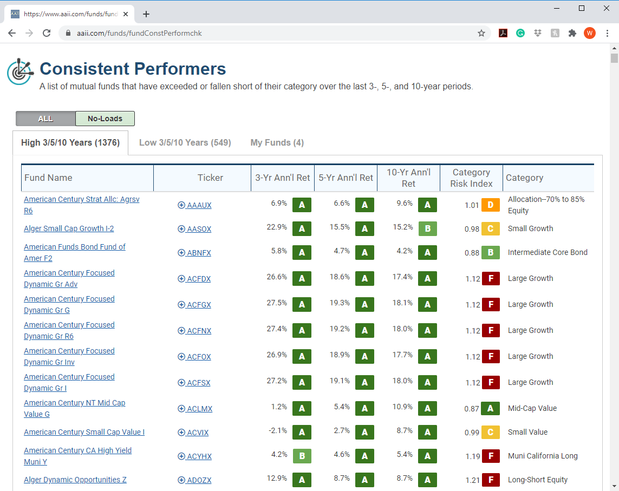Open the Adobe Acrobat extension icon
The width and height of the screenshot is (619, 491).
click(503, 33)
